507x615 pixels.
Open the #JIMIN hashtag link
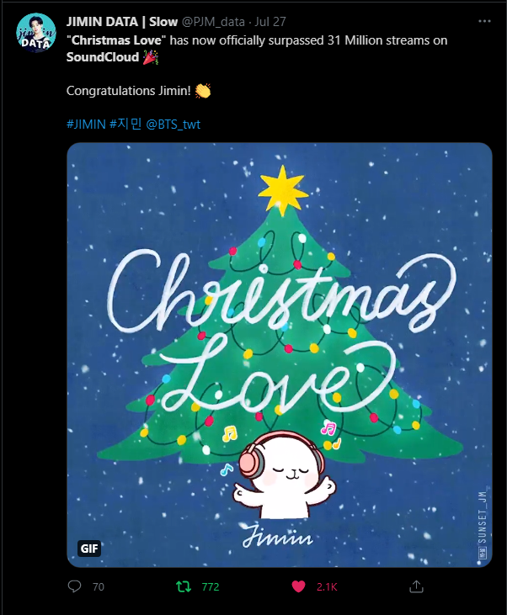86,125
